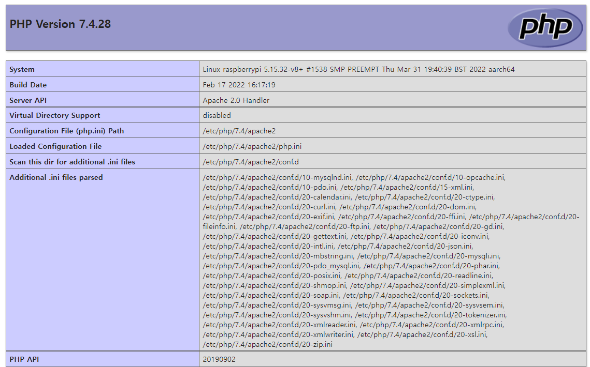
Task: Click the Feb 17 2022 16:17:19 value
Action: (239, 85)
